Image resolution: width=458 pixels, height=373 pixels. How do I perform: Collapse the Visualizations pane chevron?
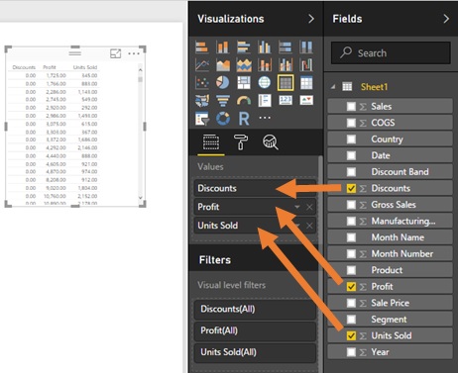click(311, 19)
